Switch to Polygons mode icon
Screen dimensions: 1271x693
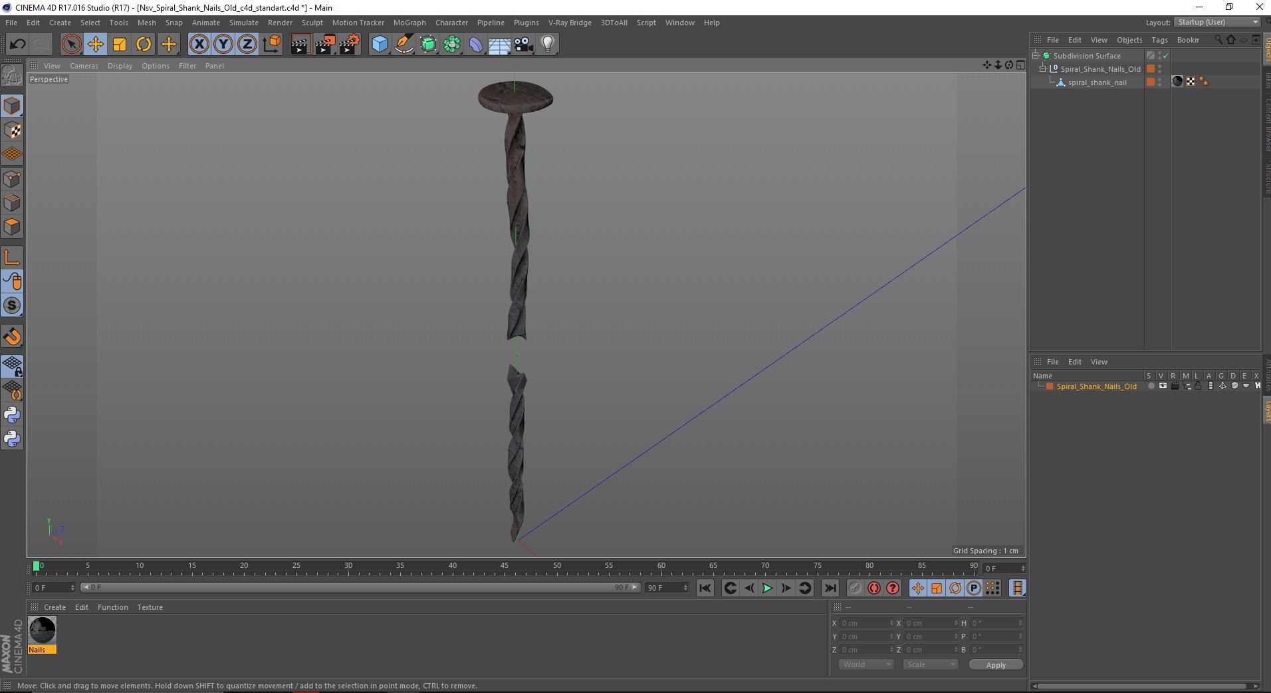12,227
